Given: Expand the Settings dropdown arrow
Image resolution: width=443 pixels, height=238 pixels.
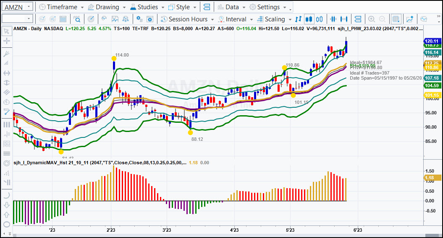Looking at the screenshot, I should coord(285,7).
